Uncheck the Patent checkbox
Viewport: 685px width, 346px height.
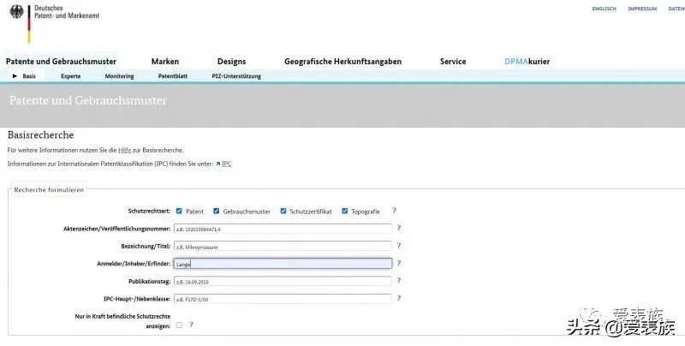click(179, 211)
